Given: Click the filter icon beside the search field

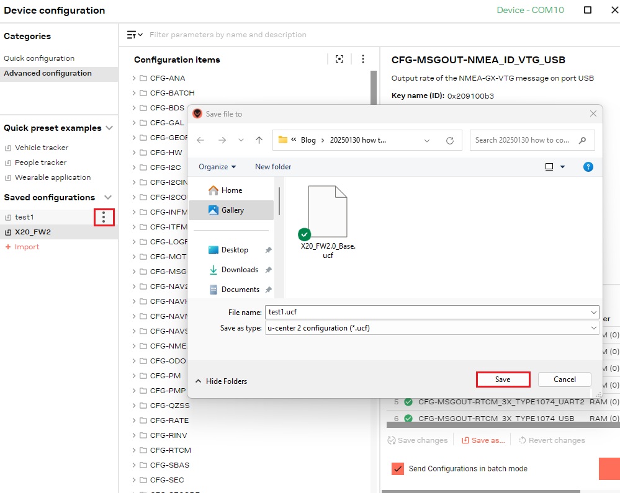Looking at the screenshot, I should [x=134, y=35].
